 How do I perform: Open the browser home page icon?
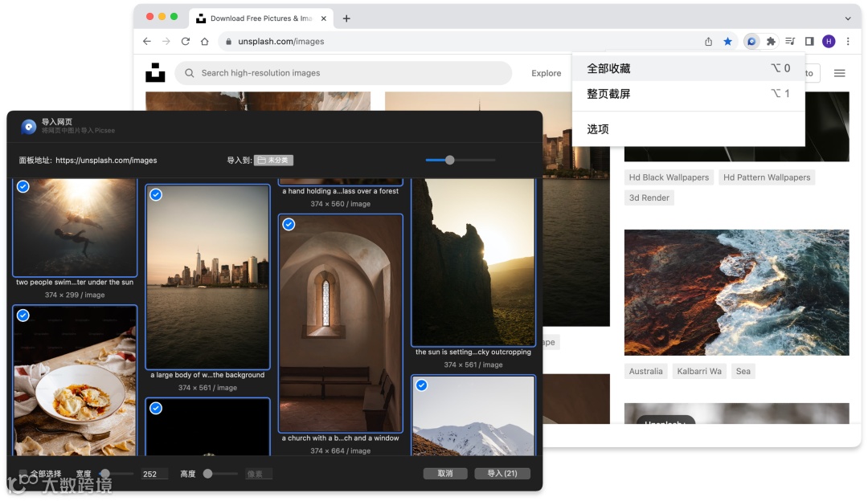(205, 42)
